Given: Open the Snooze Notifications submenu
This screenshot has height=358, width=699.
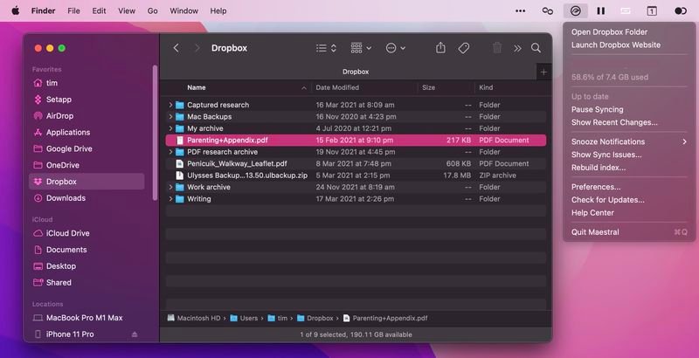Looking at the screenshot, I should pos(629,141).
